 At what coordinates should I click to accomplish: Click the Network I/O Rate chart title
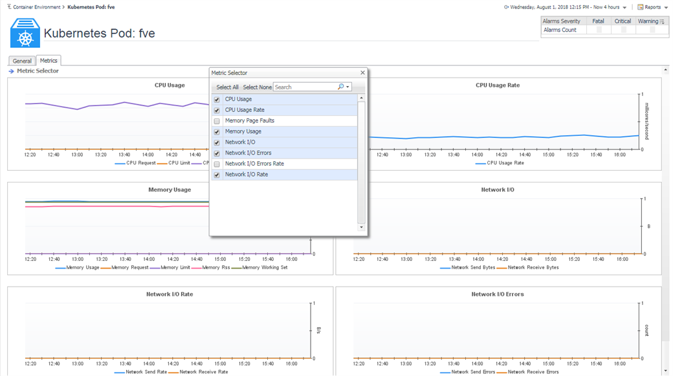[170, 294]
